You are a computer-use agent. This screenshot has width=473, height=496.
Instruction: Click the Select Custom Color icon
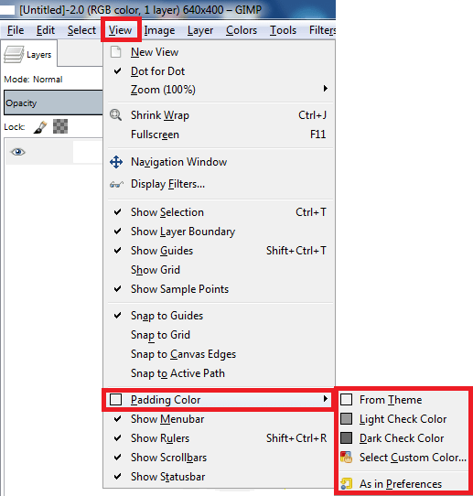[346, 458]
